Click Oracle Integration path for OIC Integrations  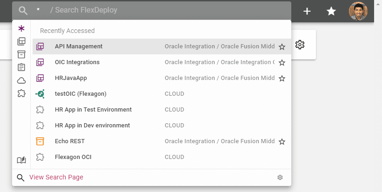pos(220,62)
